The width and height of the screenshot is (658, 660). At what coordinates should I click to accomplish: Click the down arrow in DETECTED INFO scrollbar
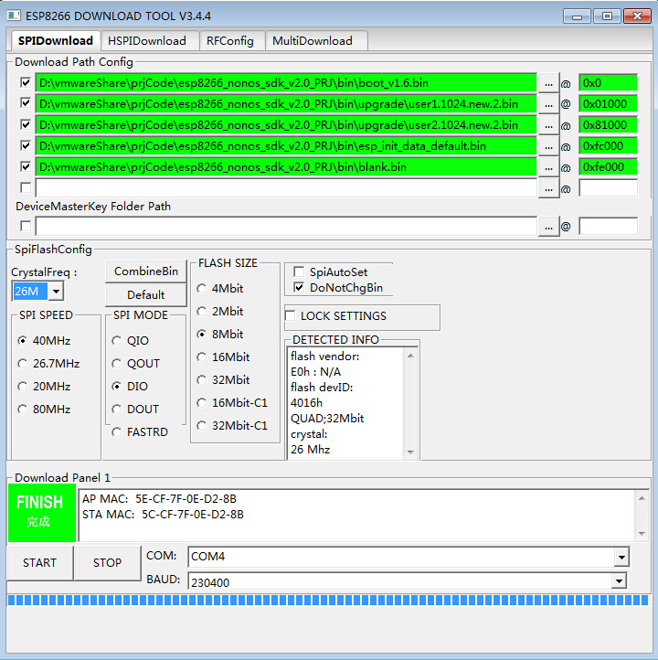(410, 452)
